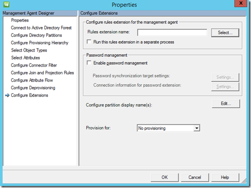Select Configure Provisioning Hierarchy in designer list
The height and width of the screenshot is (188, 251).
tap(39, 43)
